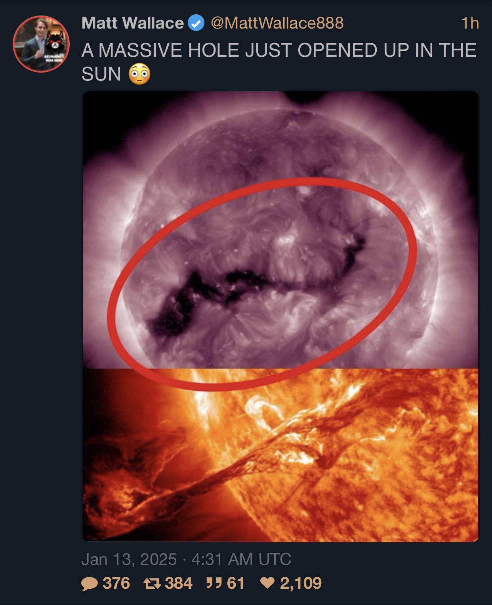492x605 pixels.
Task: Click the blue verified badge icon
Action: [196, 23]
